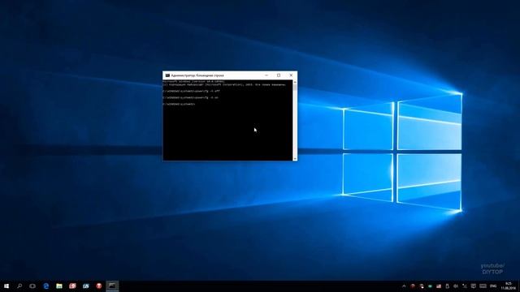This screenshot has width=520, height=292.
Task: Open Task View on the taskbar
Action: click(32, 286)
